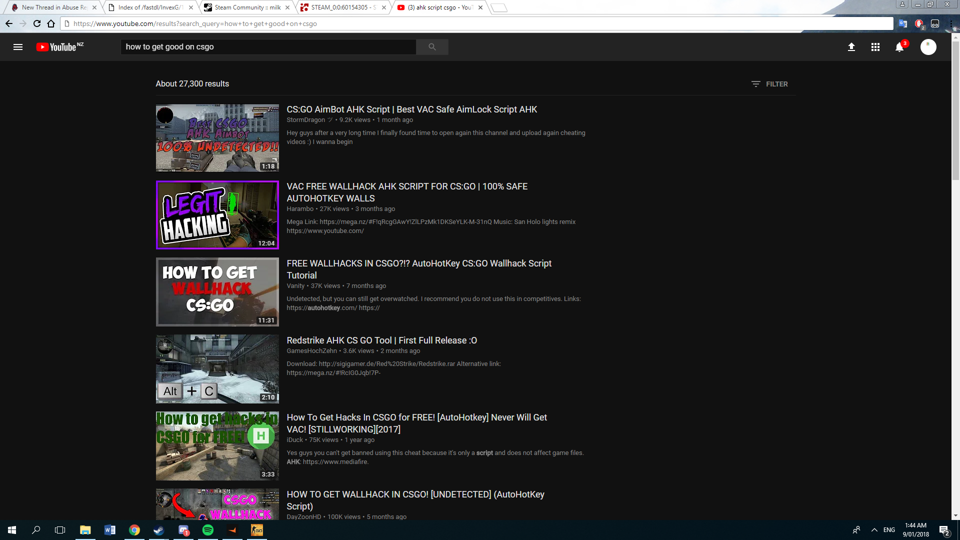Open the People icon in system tray
960x540 pixels.
point(856,530)
